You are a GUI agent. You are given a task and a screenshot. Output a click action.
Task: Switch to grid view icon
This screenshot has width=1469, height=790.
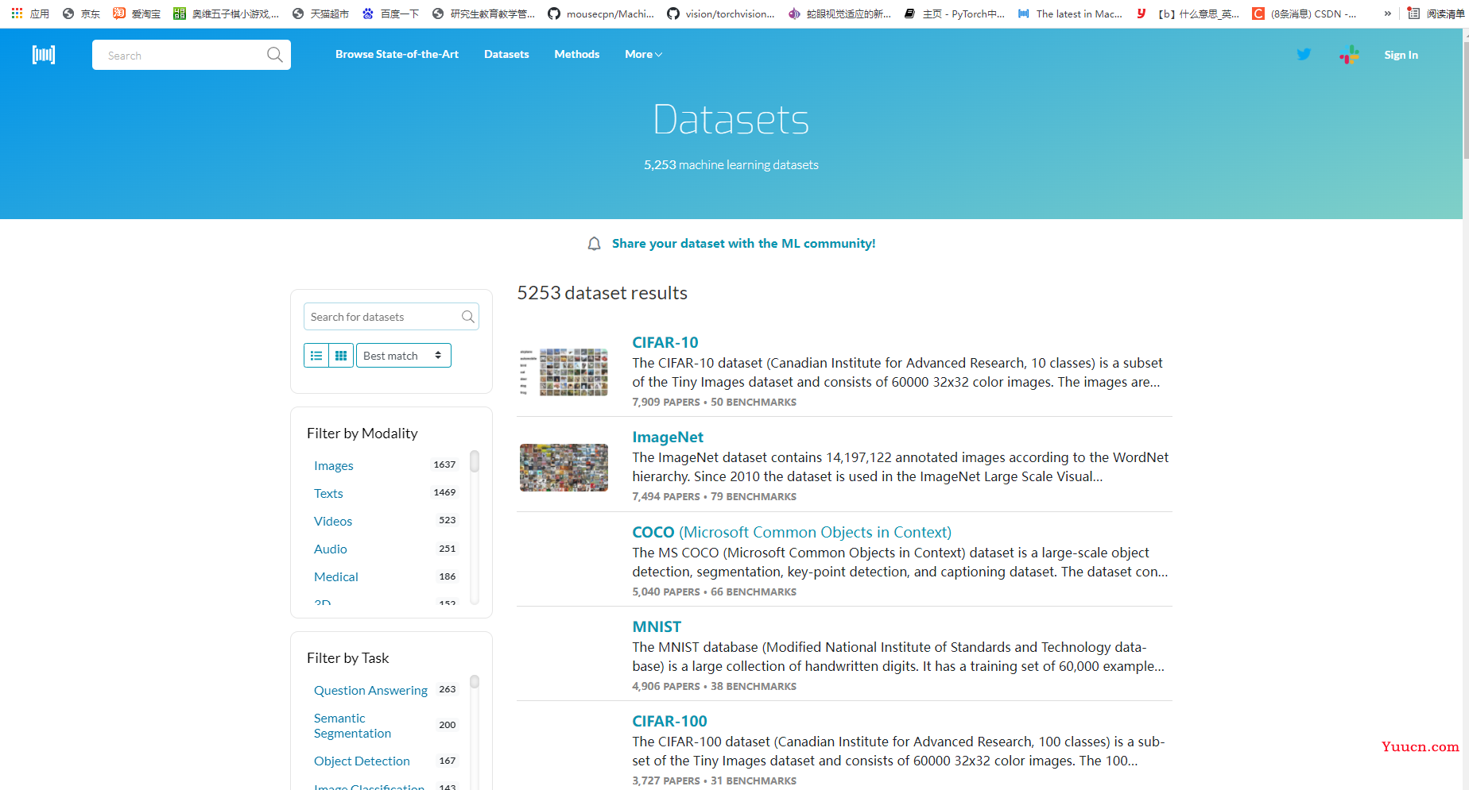(x=341, y=356)
